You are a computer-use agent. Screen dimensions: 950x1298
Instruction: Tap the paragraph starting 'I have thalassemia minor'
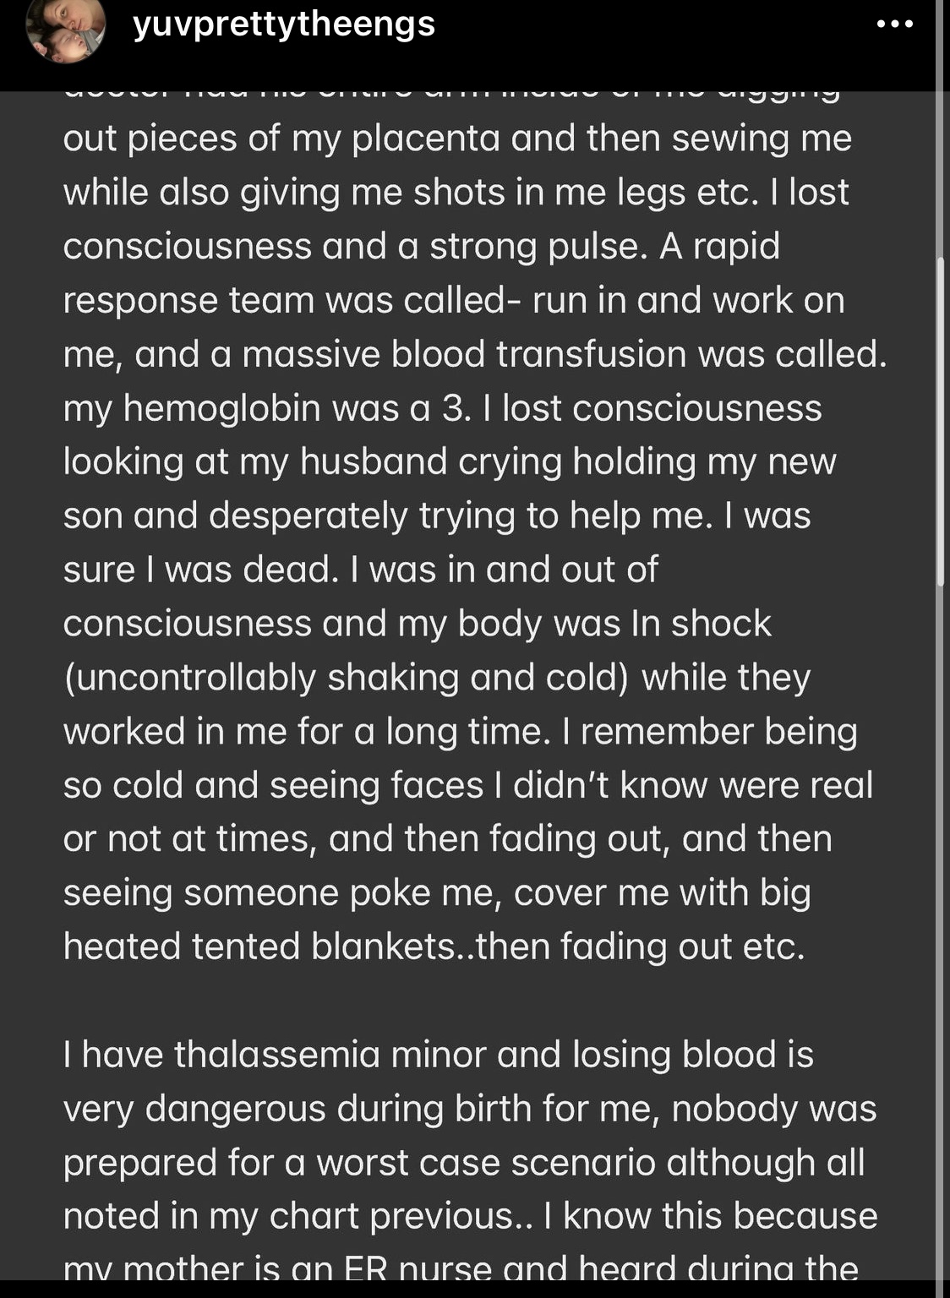tap(471, 1162)
